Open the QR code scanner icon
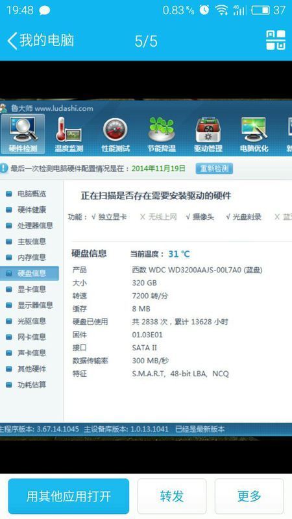The height and width of the screenshot is (519, 292). [275, 40]
